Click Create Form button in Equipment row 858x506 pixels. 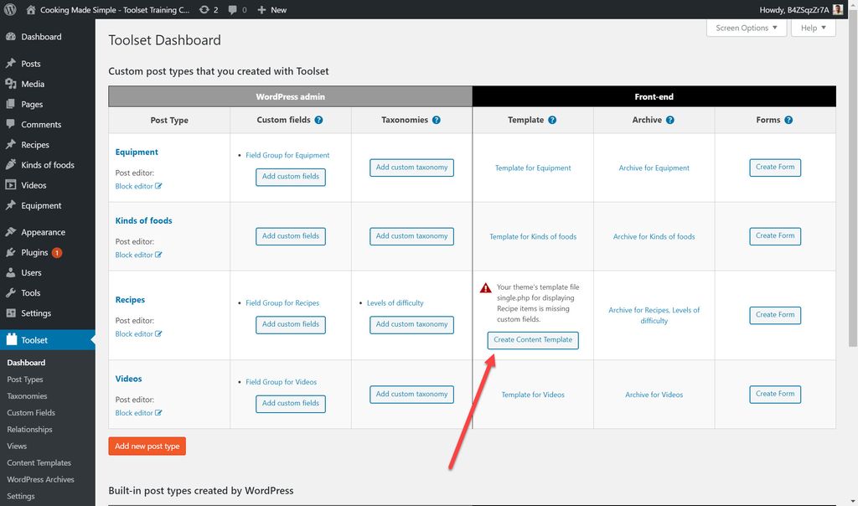click(x=775, y=168)
